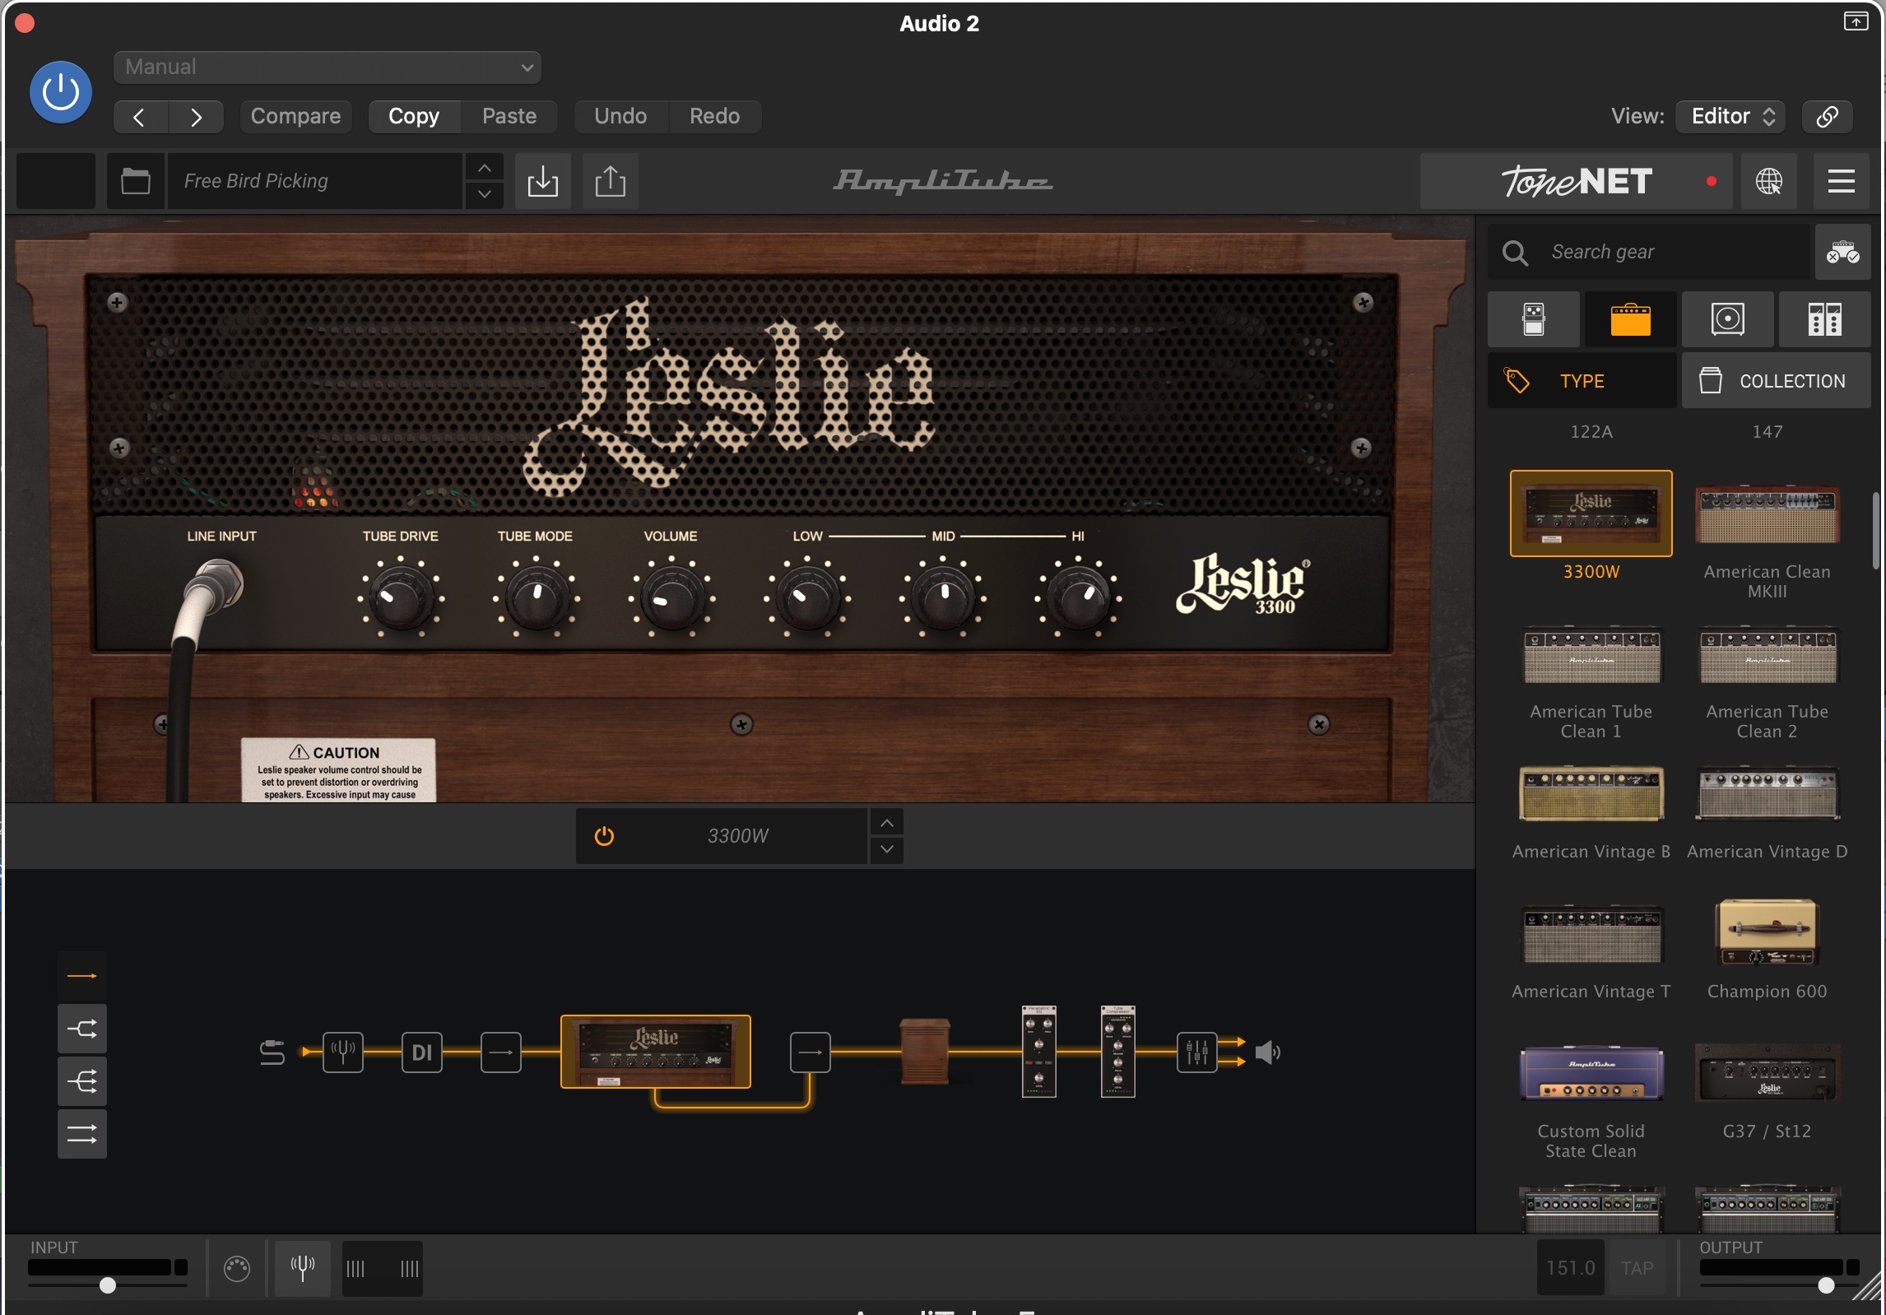Viewport: 1886px width, 1315px height.
Task: Select the G37 / St12 amp
Action: click(1767, 1074)
